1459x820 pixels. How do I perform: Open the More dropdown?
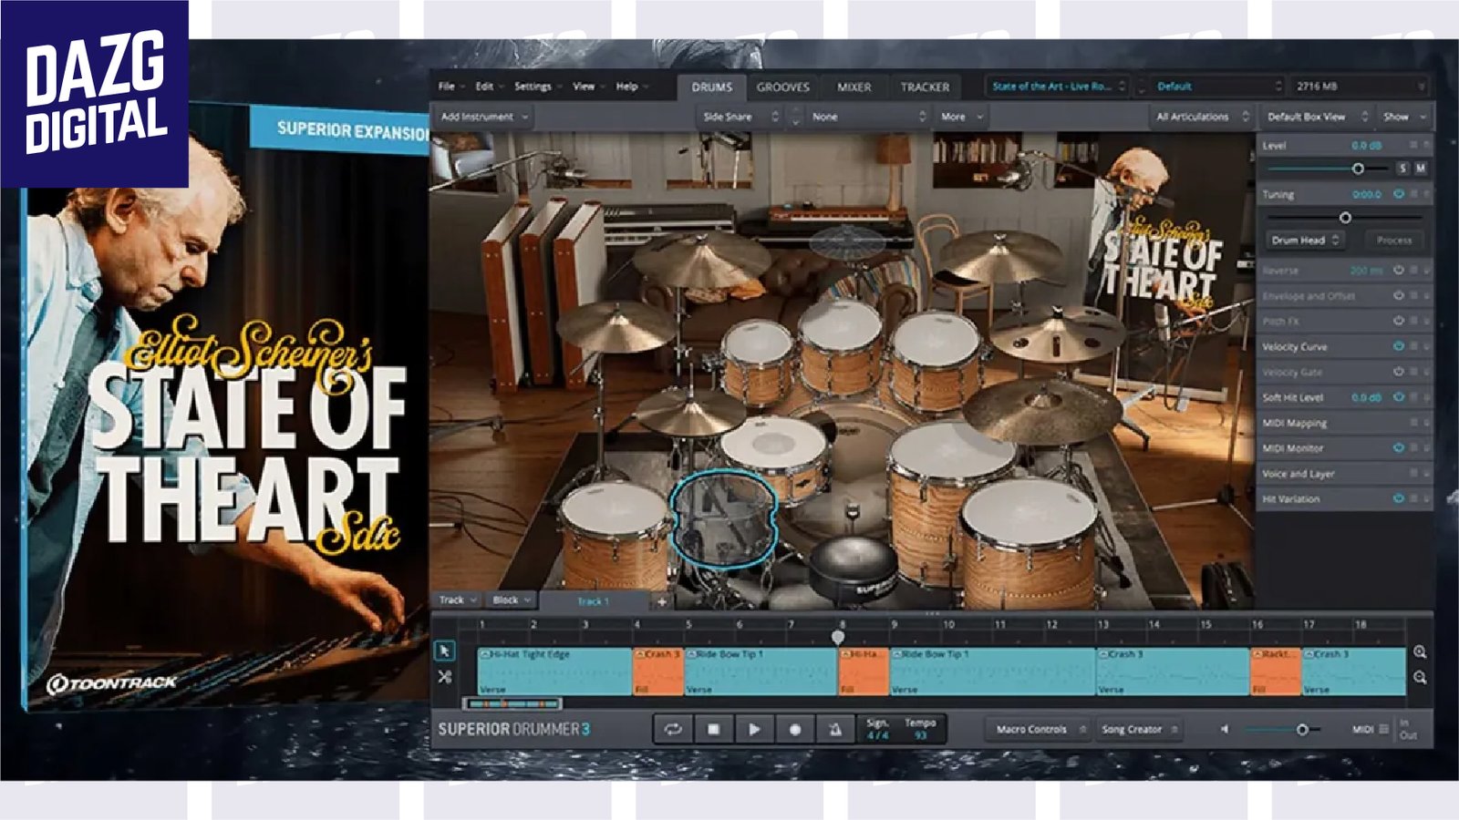tap(962, 117)
